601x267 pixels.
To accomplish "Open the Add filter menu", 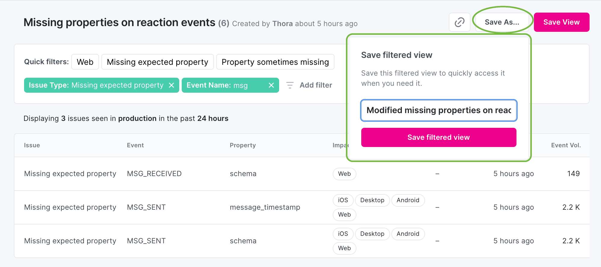I will [x=316, y=85].
